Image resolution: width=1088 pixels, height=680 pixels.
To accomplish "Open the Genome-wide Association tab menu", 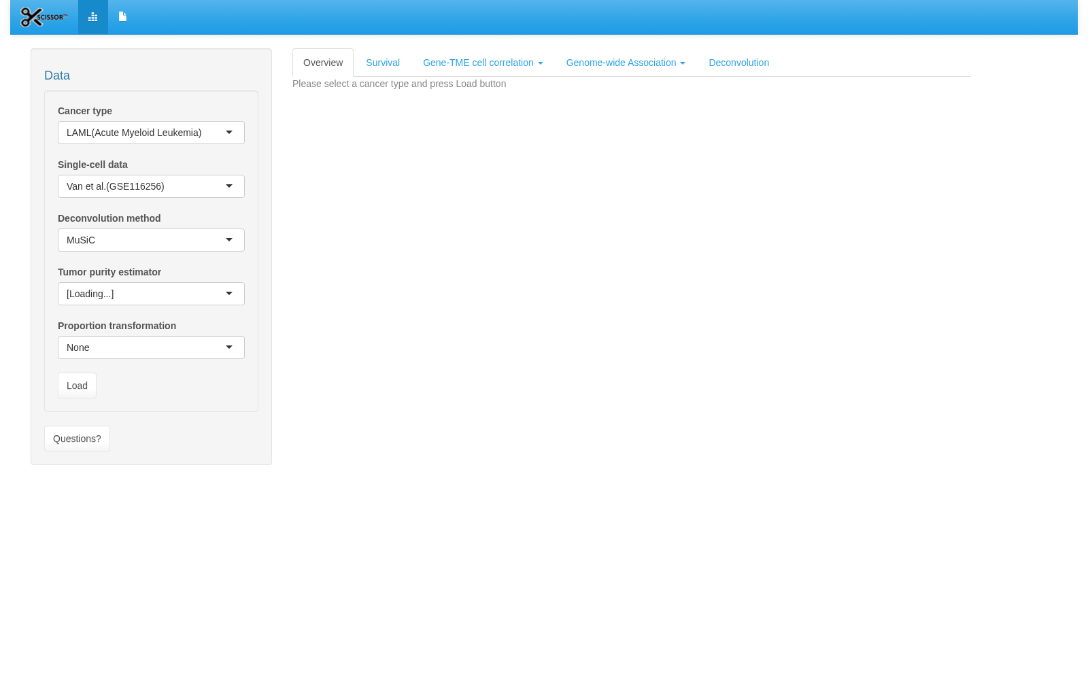I will pyautogui.click(x=626, y=63).
